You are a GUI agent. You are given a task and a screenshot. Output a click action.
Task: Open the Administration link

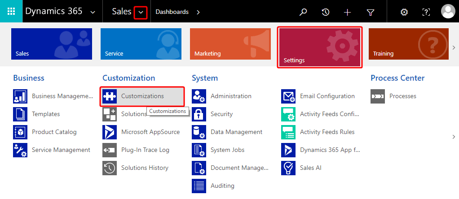click(x=231, y=96)
